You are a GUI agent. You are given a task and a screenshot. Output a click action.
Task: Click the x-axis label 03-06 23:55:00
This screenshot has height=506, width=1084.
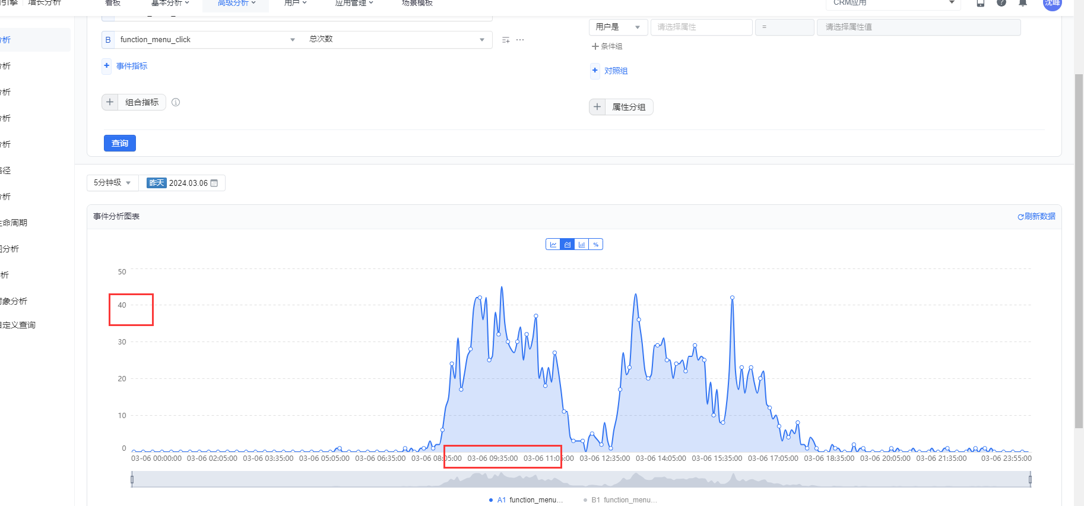click(x=1006, y=458)
